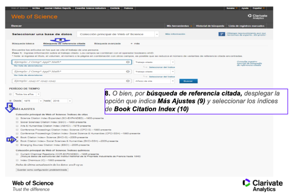This screenshot has width=292, height=195.
Task: Collapse the MÁS AJUSTES section
Action: tap(24, 109)
